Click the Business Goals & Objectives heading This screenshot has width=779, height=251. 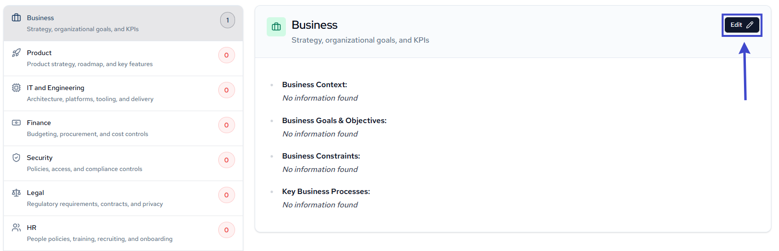[334, 121]
